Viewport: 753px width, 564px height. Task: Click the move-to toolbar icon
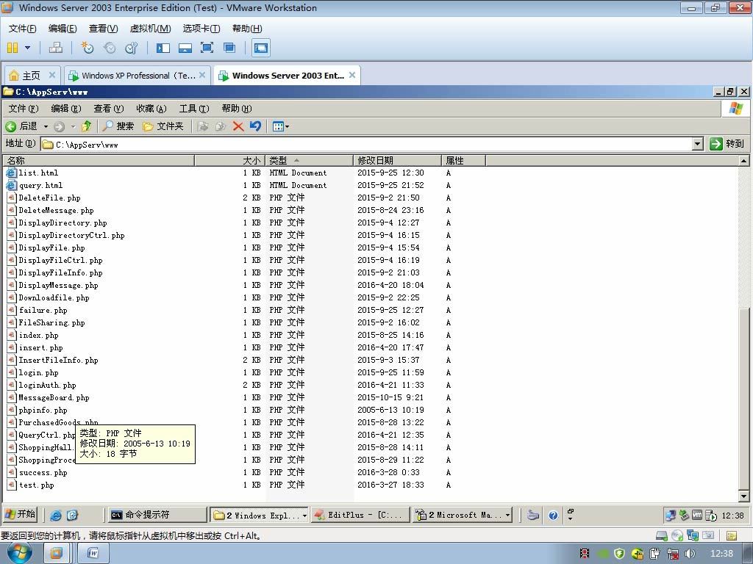203,126
